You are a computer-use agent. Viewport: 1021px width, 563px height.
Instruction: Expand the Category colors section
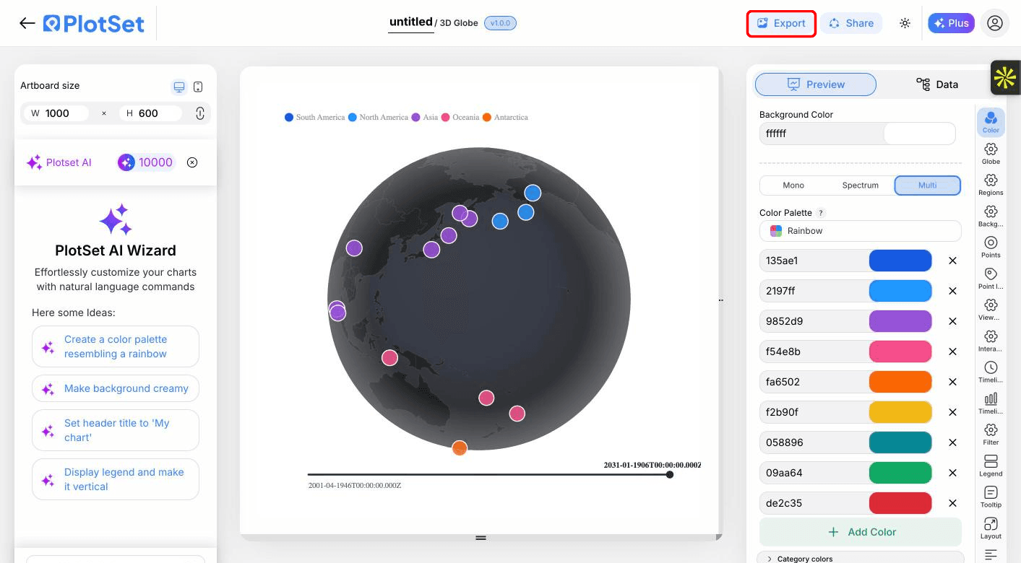point(860,558)
